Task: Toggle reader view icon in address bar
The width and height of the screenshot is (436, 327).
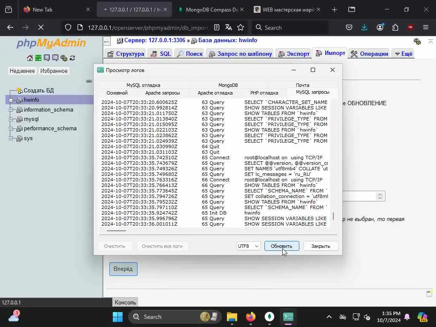Action: tap(217, 27)
